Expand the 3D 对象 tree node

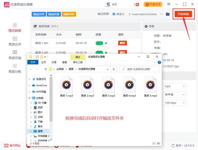click(31, 103)
